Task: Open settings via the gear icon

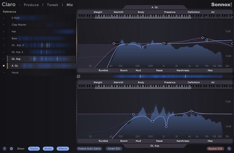Action: pyautogui.click(x=11, y=149)
